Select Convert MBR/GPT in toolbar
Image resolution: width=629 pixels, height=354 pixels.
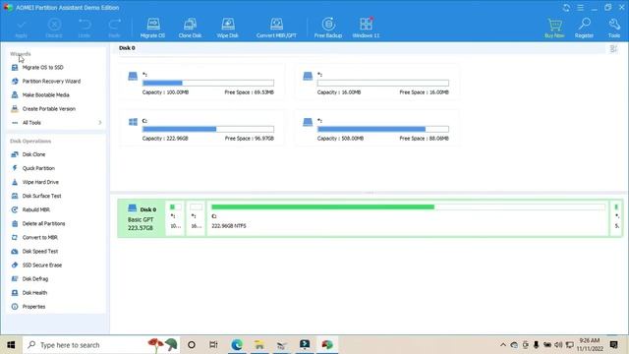pos(276,28)
